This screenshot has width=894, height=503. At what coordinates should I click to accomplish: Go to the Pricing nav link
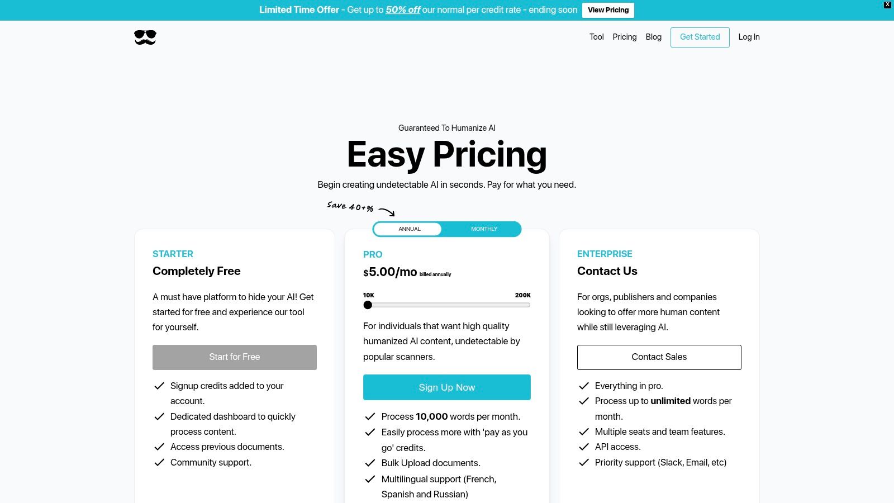click(x=624, y=37)
